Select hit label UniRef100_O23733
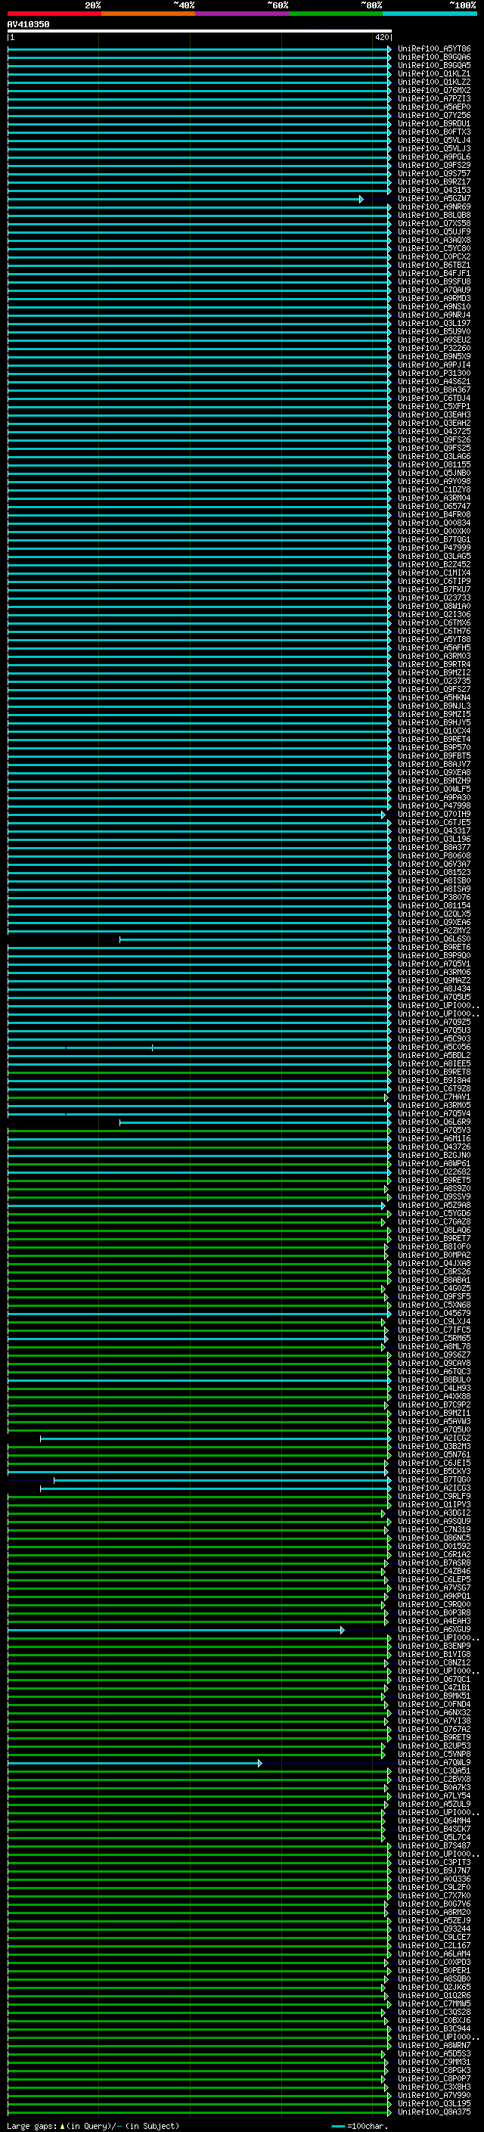 point(434,597)
